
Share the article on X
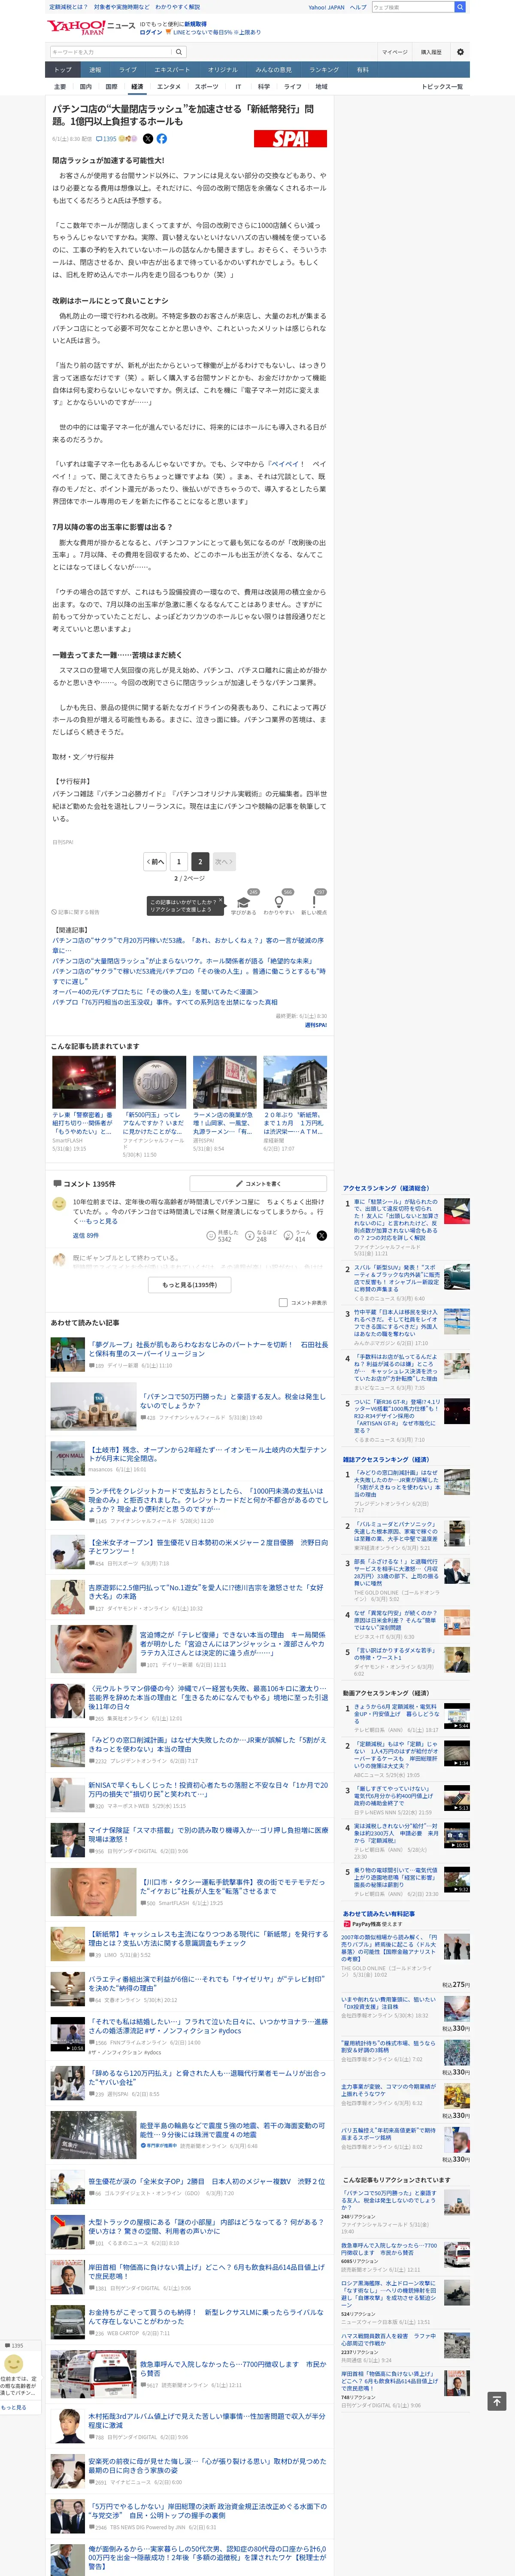click(x=148, y=139)
